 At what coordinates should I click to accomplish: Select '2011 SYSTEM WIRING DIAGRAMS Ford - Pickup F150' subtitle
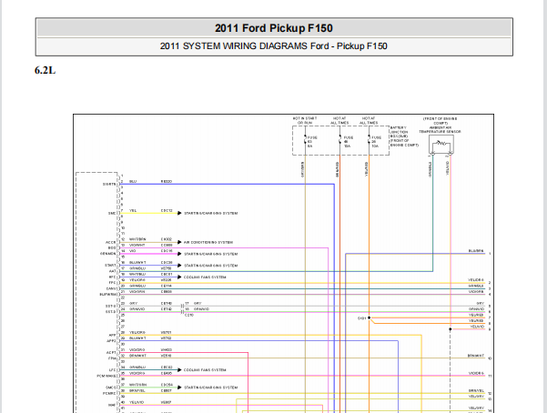tap(274, 46)
